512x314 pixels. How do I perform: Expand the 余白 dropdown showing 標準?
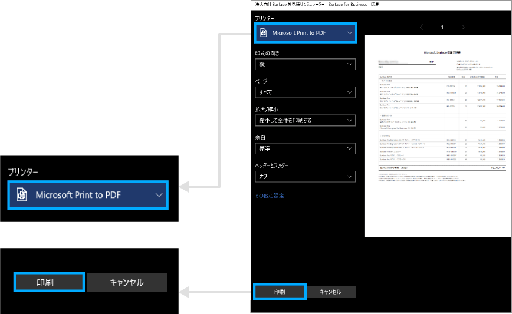pos(305,148)
